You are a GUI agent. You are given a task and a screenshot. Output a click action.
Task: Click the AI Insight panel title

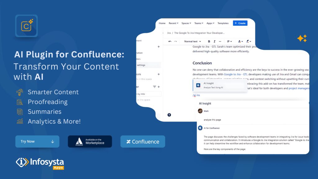[205, 103]
